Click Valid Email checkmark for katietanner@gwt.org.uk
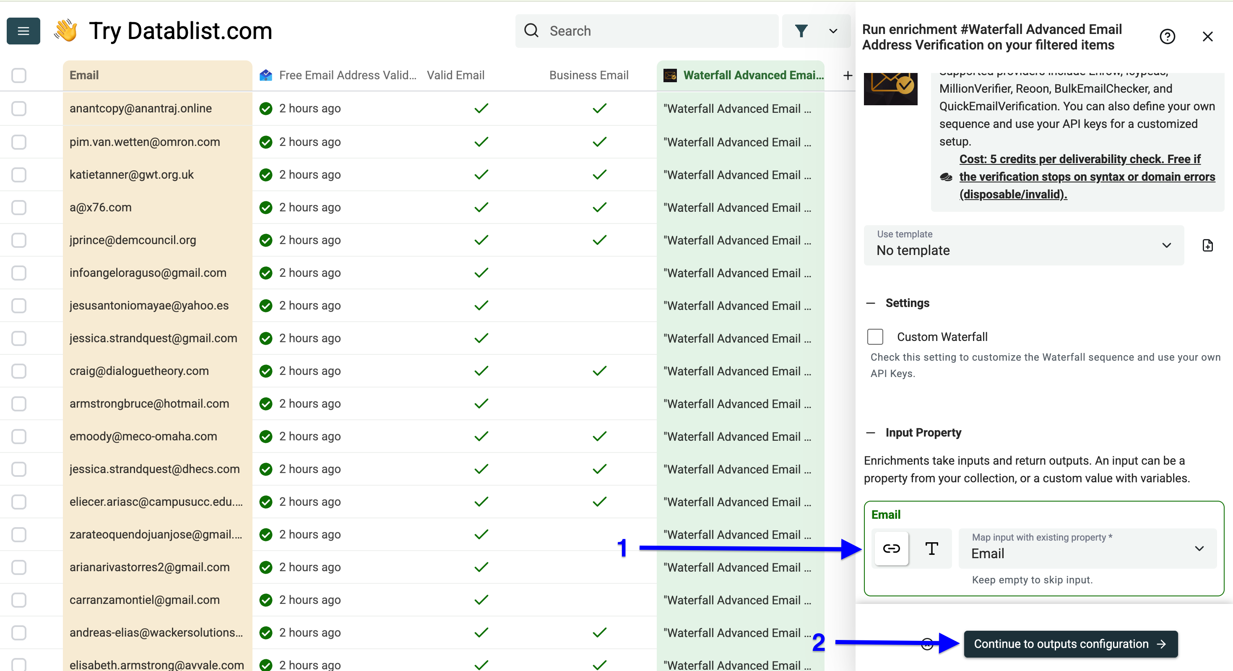Viewport: 1233px width, 671px height. point(481,175)
